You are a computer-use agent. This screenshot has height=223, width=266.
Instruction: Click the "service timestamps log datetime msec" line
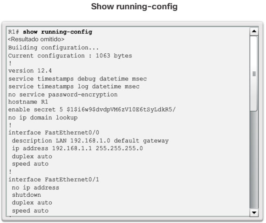(x=74, y=86)
